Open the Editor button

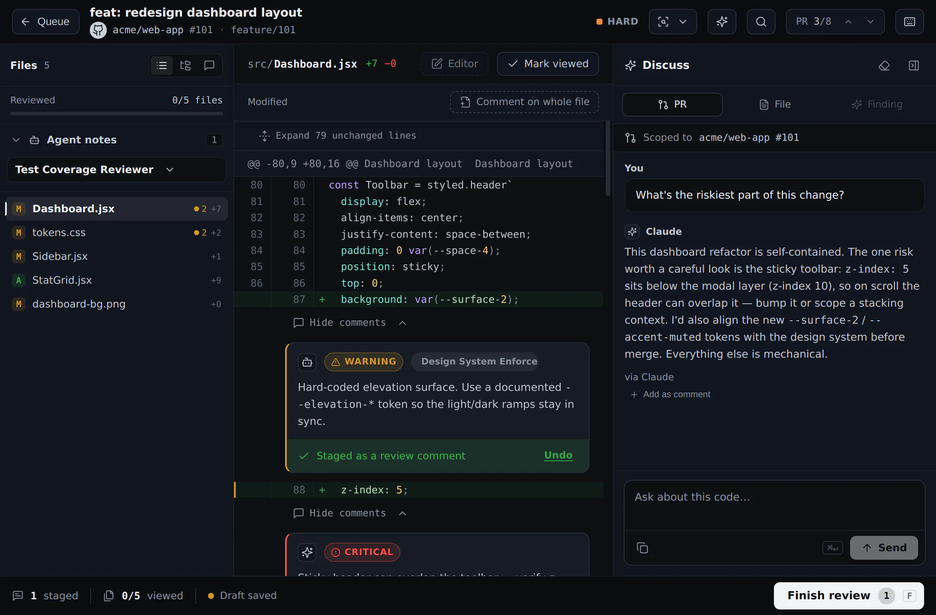[454, 64]
